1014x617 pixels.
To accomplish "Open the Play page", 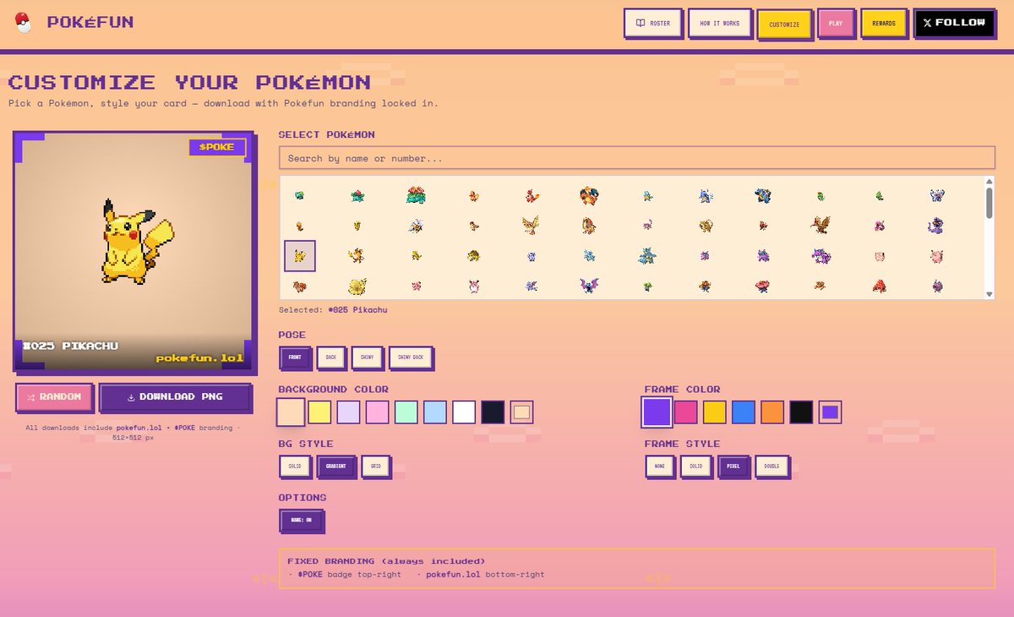I will pos(836,24).
